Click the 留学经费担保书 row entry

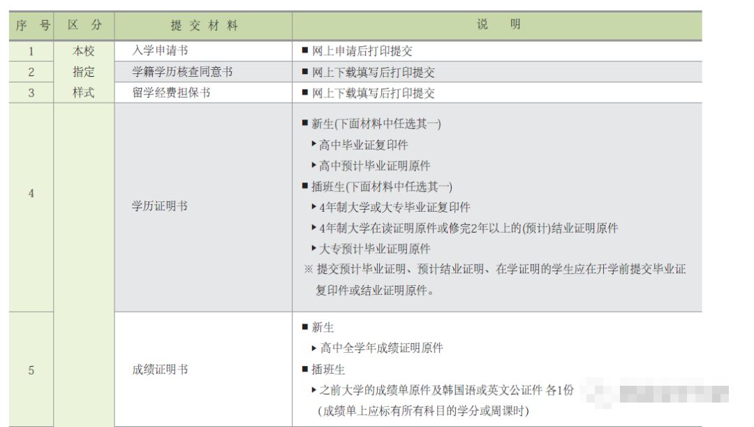tap(171, 93)
